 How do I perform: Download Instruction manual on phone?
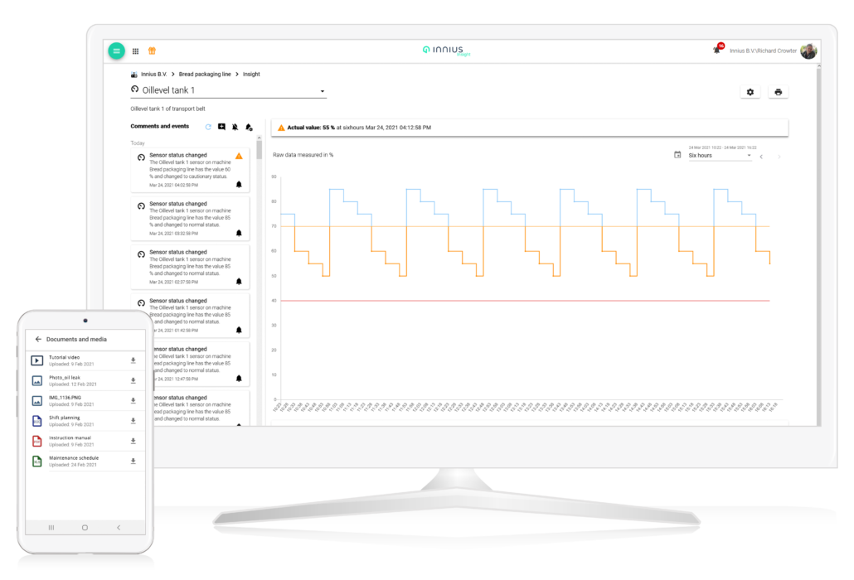click(x=133, y=441)
